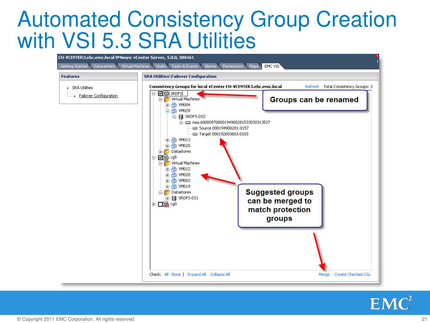Select the 'SRA Utilities' features entry

click(x=82, y=87)
